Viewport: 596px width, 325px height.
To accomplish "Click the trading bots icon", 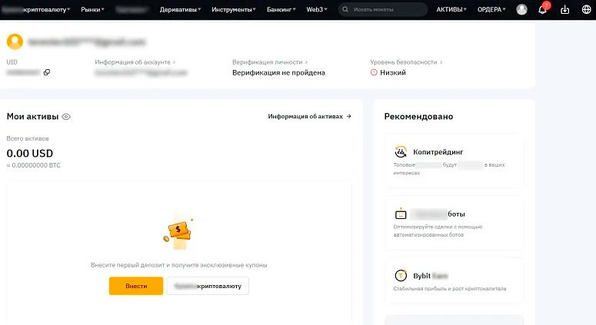I will [401, 214].
